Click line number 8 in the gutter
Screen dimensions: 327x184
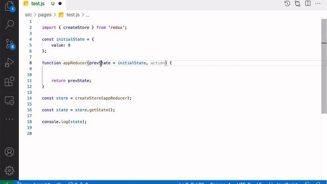click(31, 63)
